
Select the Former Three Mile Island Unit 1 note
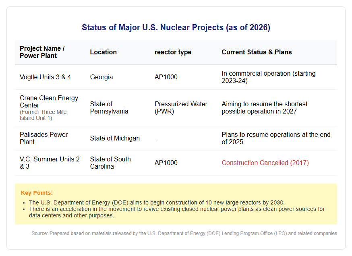pos(43,115)
